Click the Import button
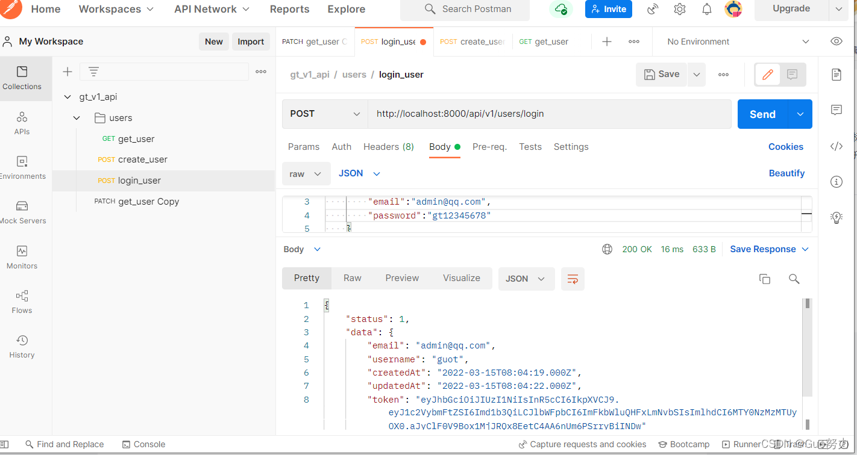This screenshot has height=455, width=857. (x=251, y=42)
